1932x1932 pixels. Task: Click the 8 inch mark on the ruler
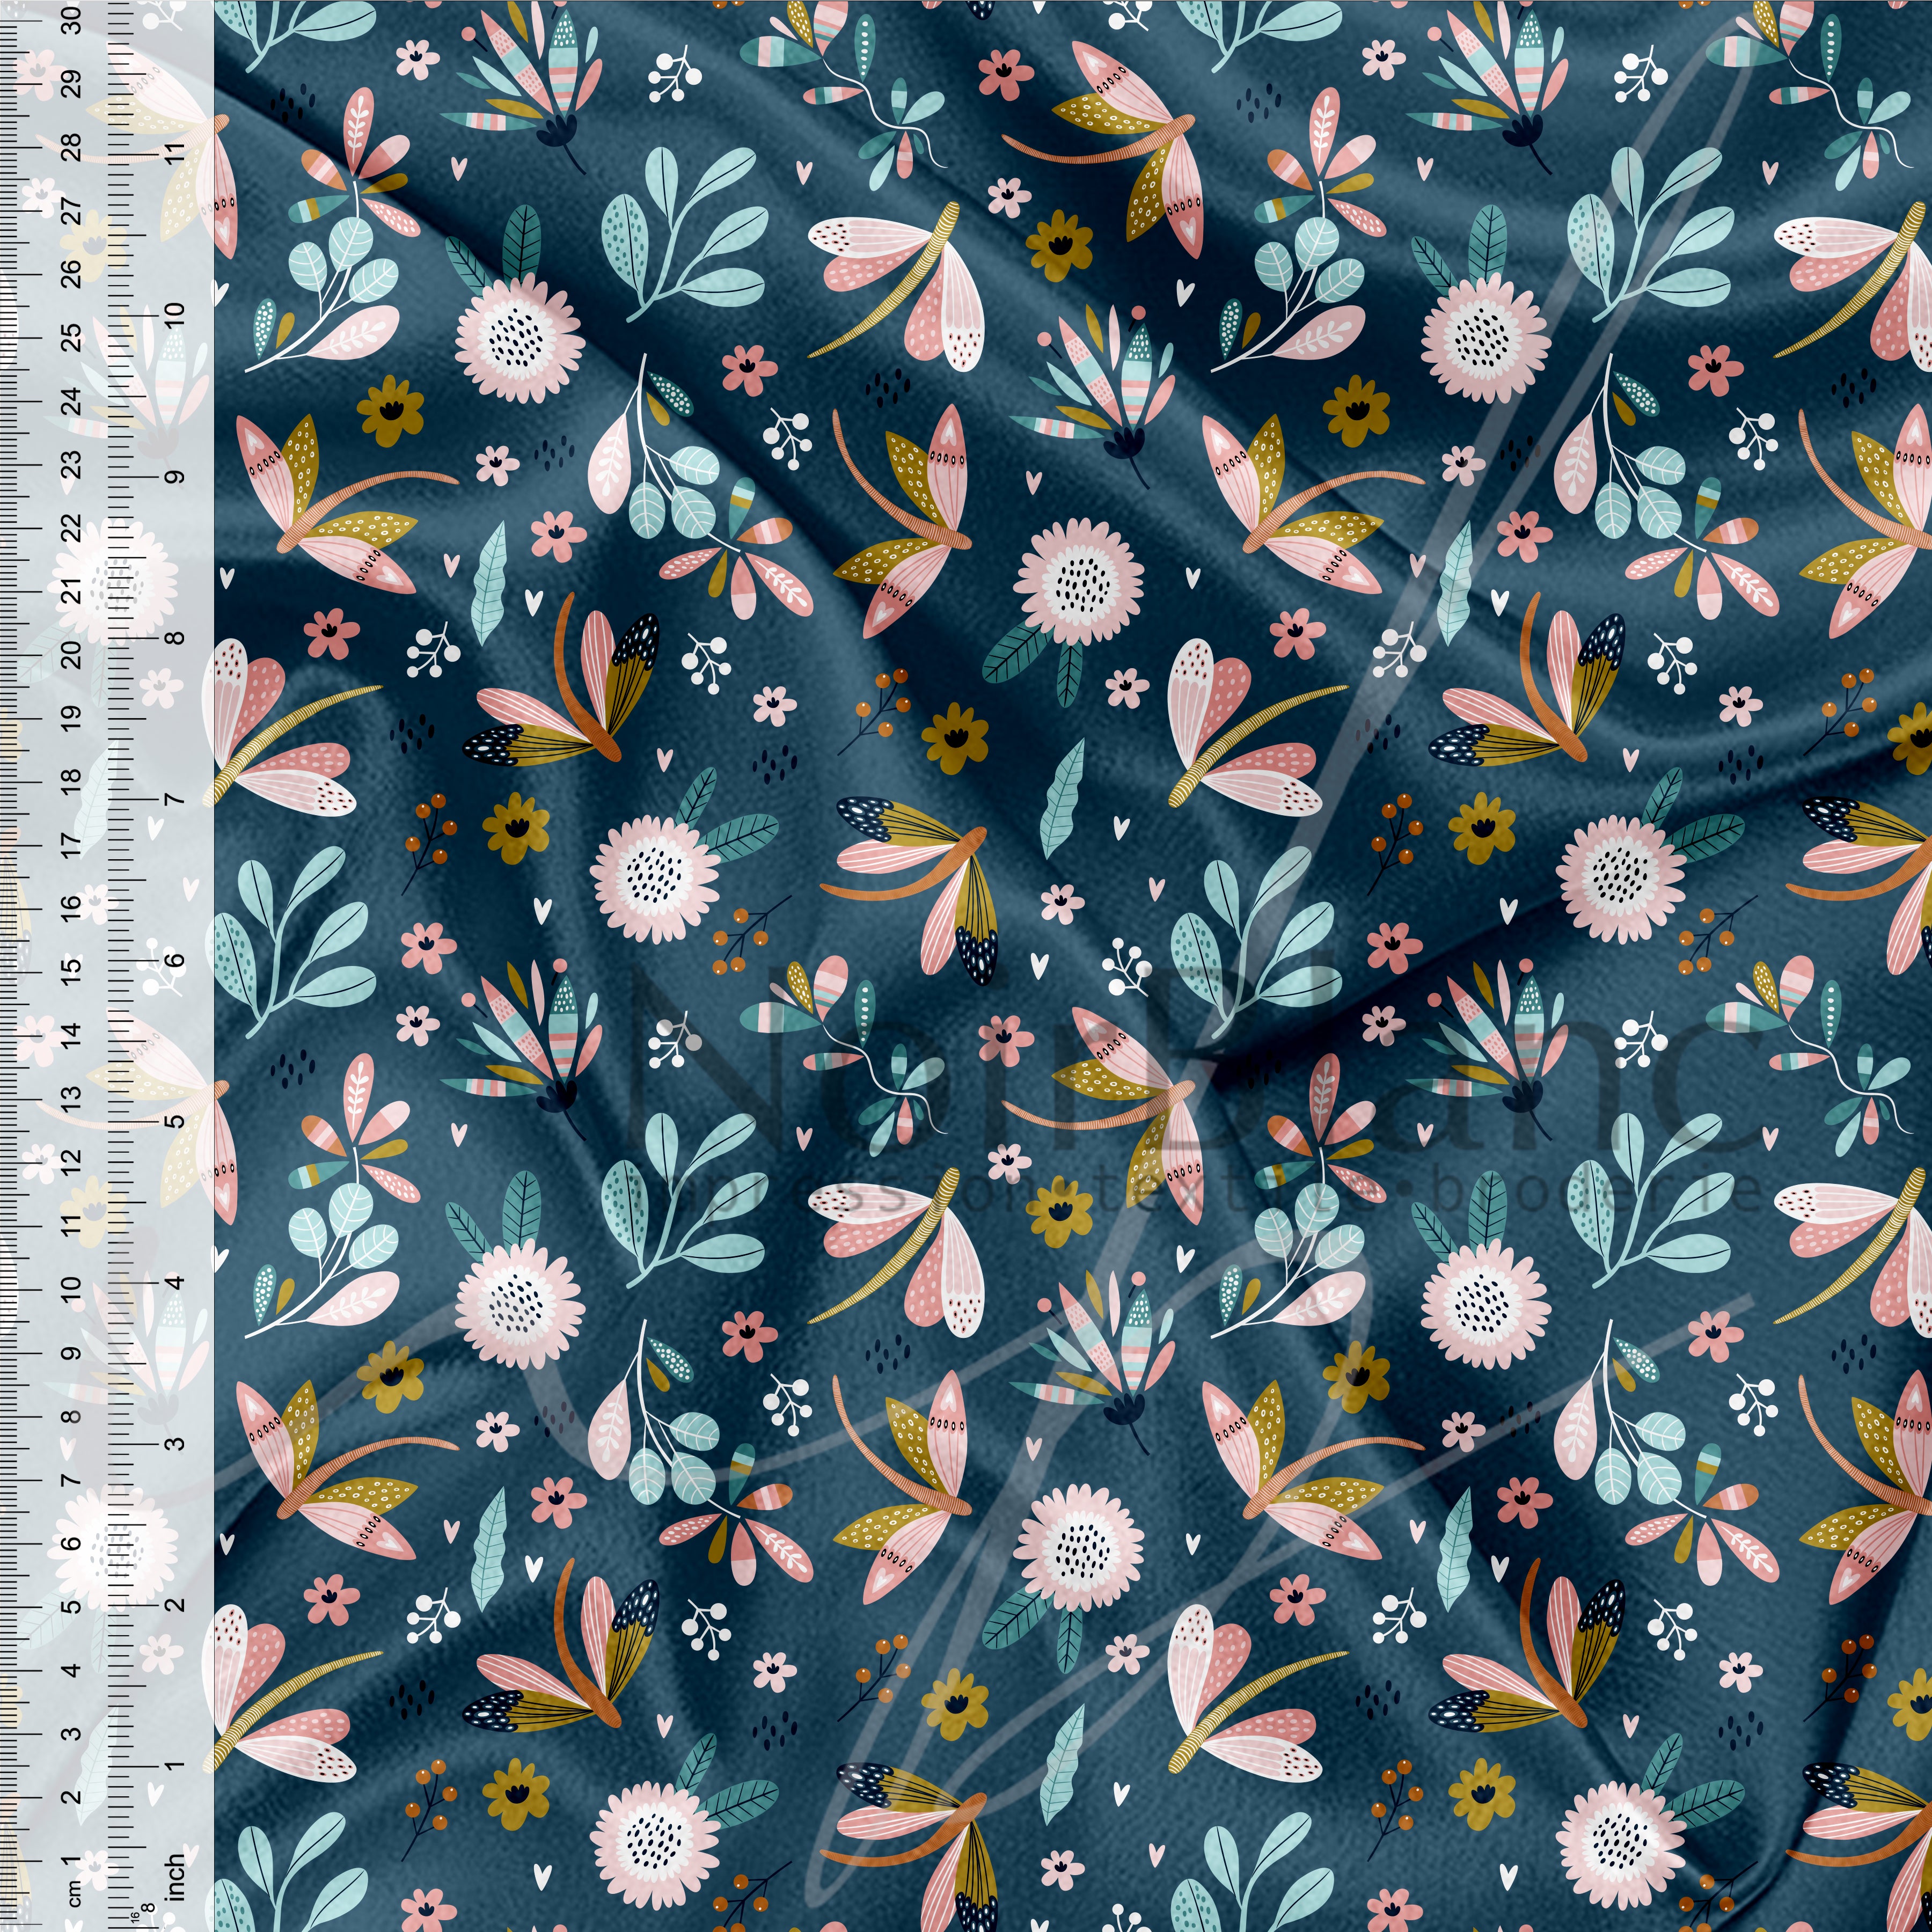pyautogui.click(x=176, y=638)
